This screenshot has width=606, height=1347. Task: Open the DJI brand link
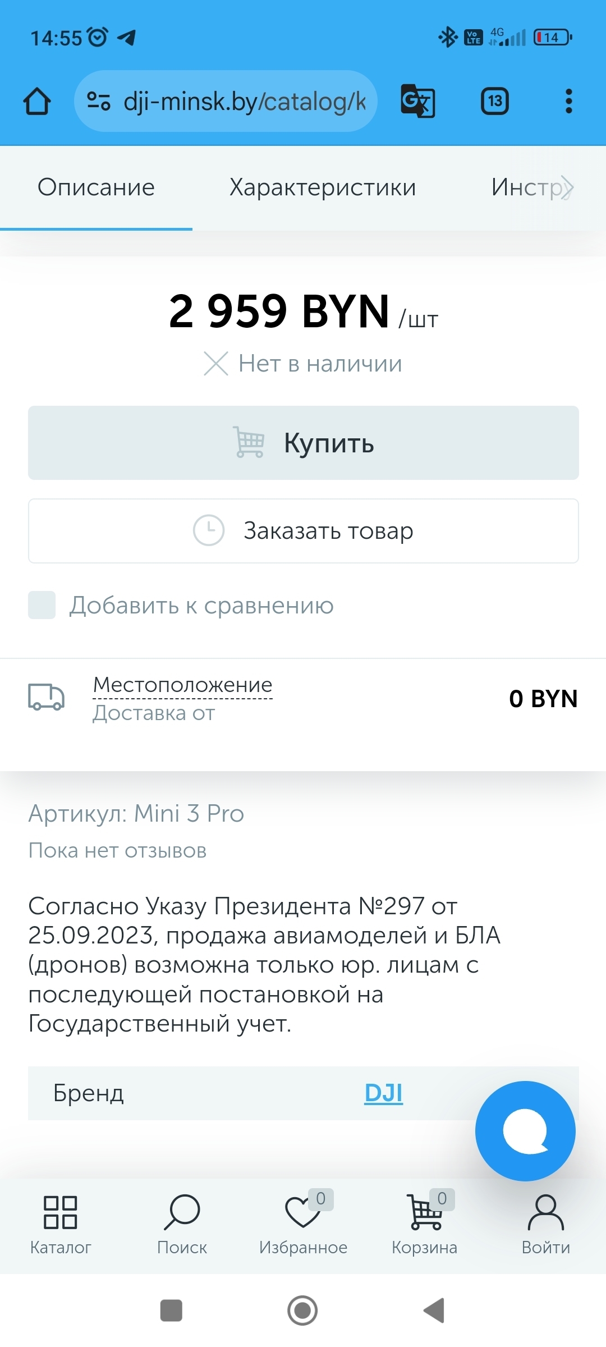point(383,1093)
